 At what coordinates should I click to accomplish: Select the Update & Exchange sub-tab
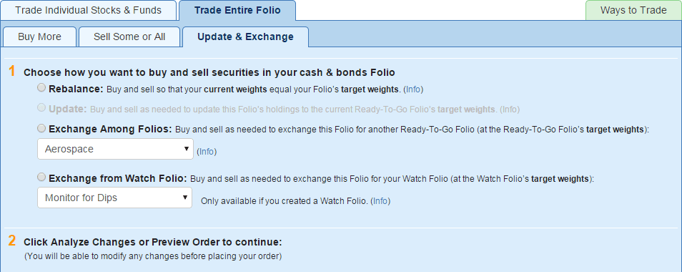click(245, 37)
